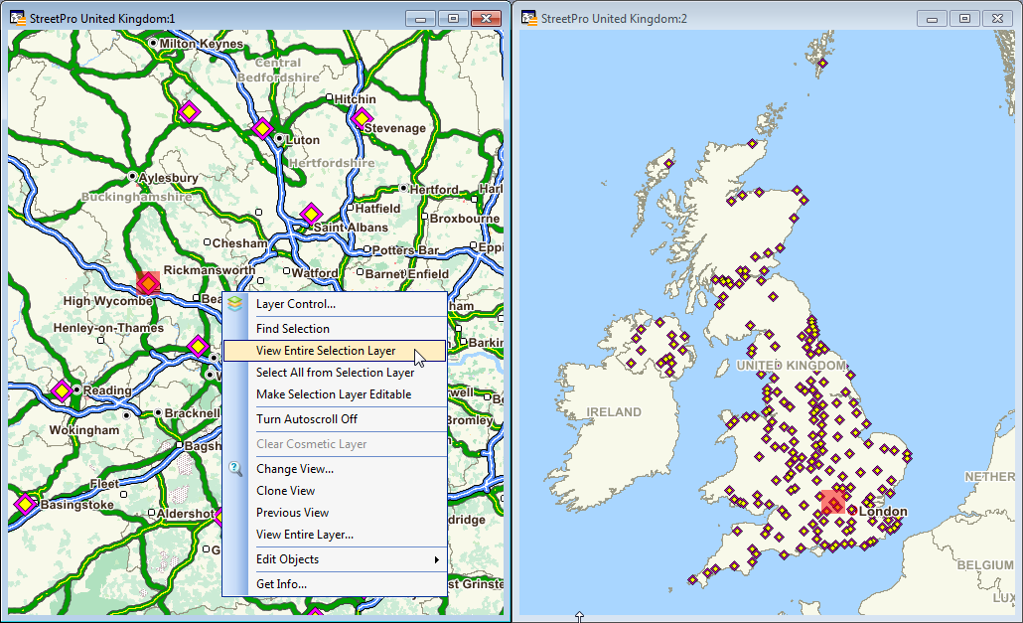The height and width of the screenshot is (623, 1023).
Task: Close the StreetPro United Kingdom:1 window
Action: tap(486, 18)
